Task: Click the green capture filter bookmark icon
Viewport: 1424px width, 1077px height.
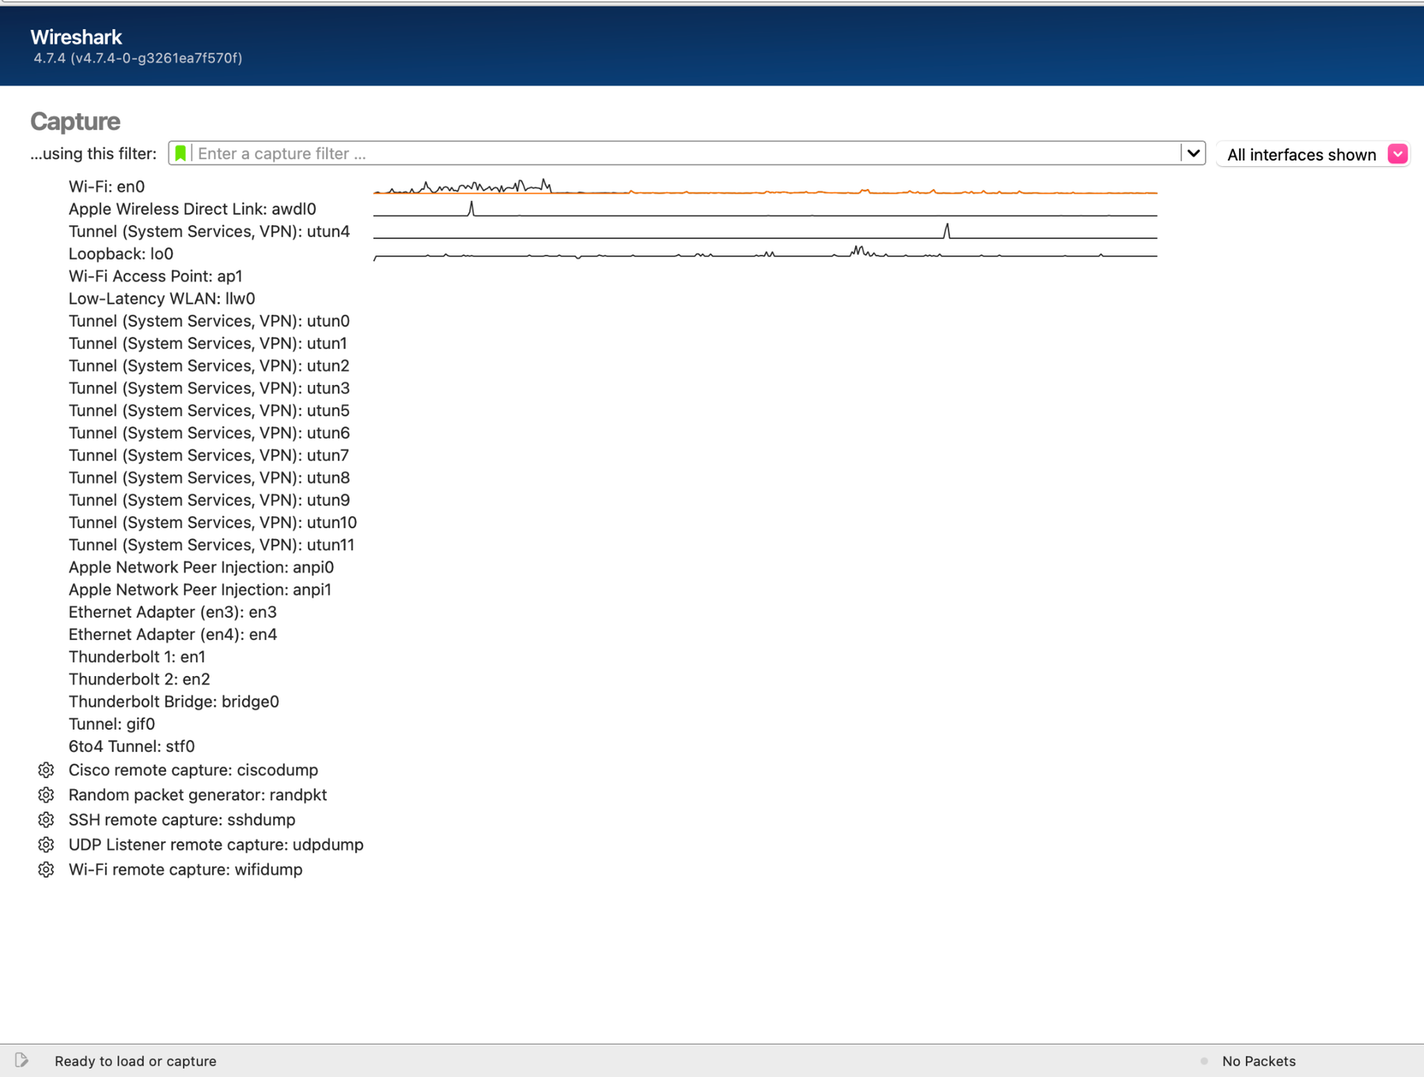Action: coord(180,153)
